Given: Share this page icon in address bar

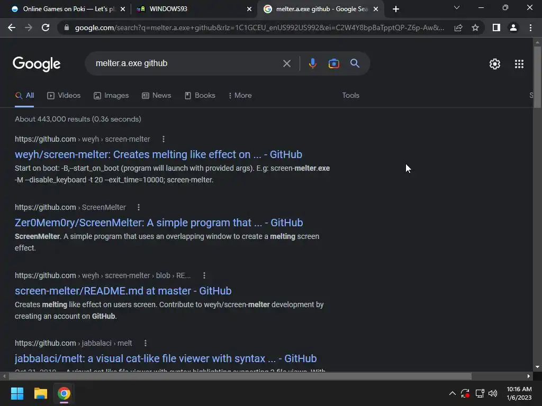Looking at the screenshot, I should (458, 27).
